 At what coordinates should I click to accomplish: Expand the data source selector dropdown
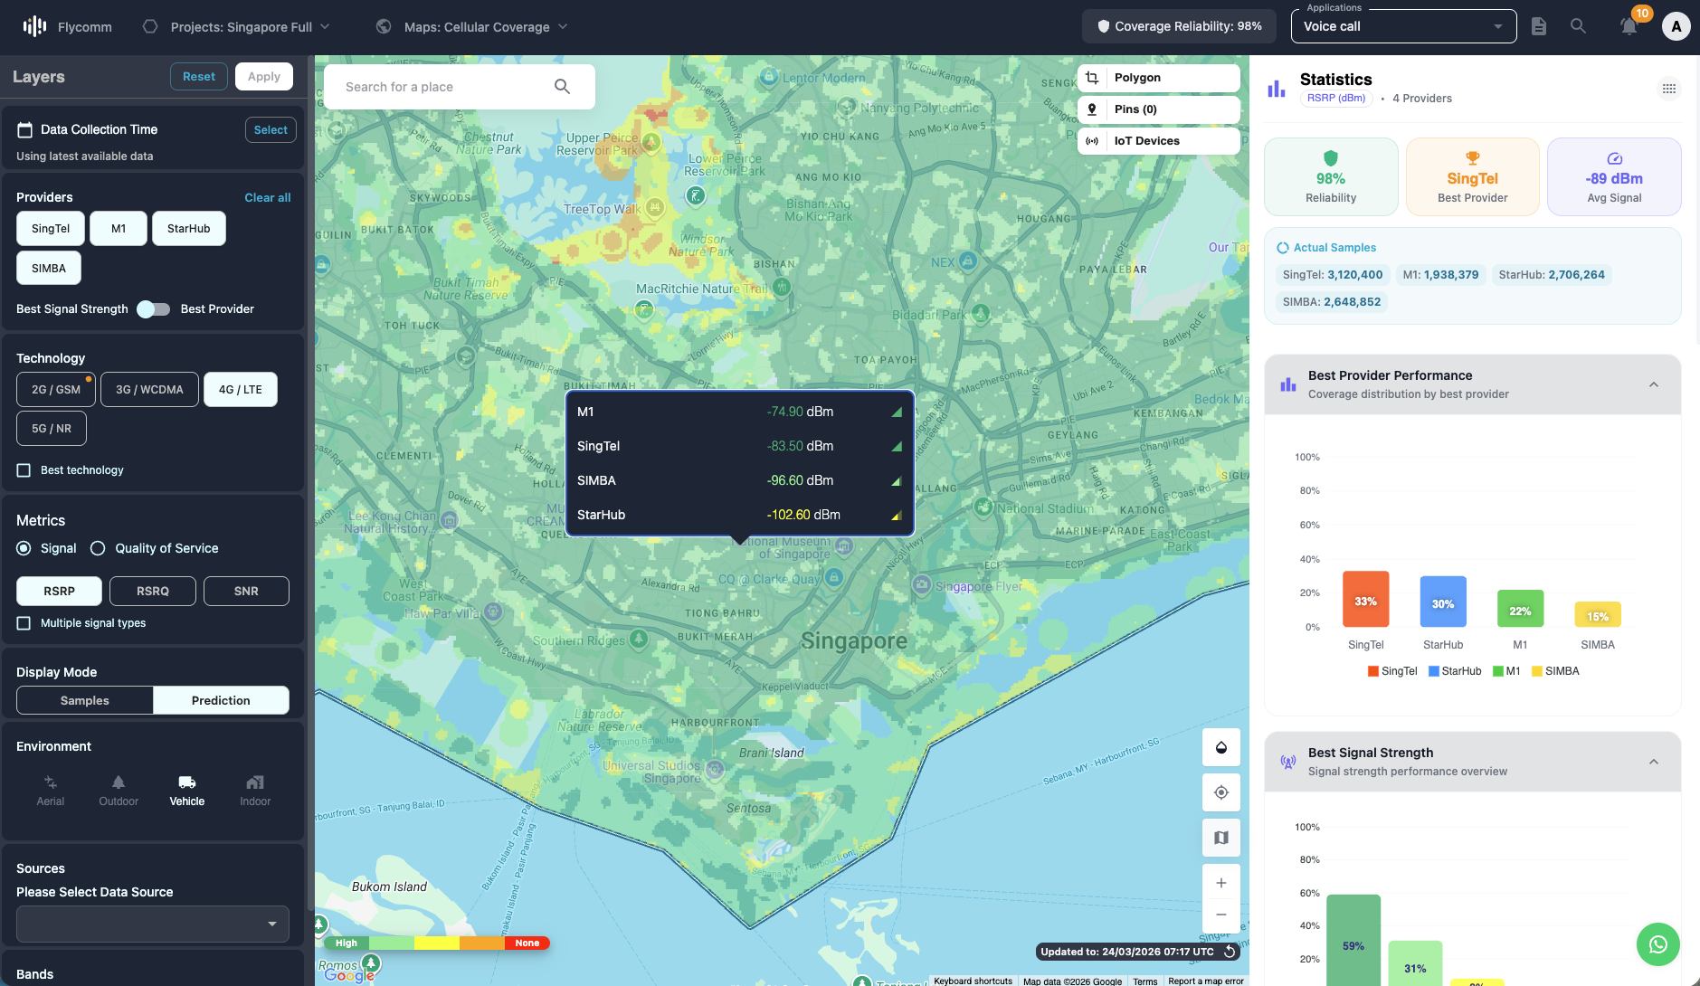(151, 924)
